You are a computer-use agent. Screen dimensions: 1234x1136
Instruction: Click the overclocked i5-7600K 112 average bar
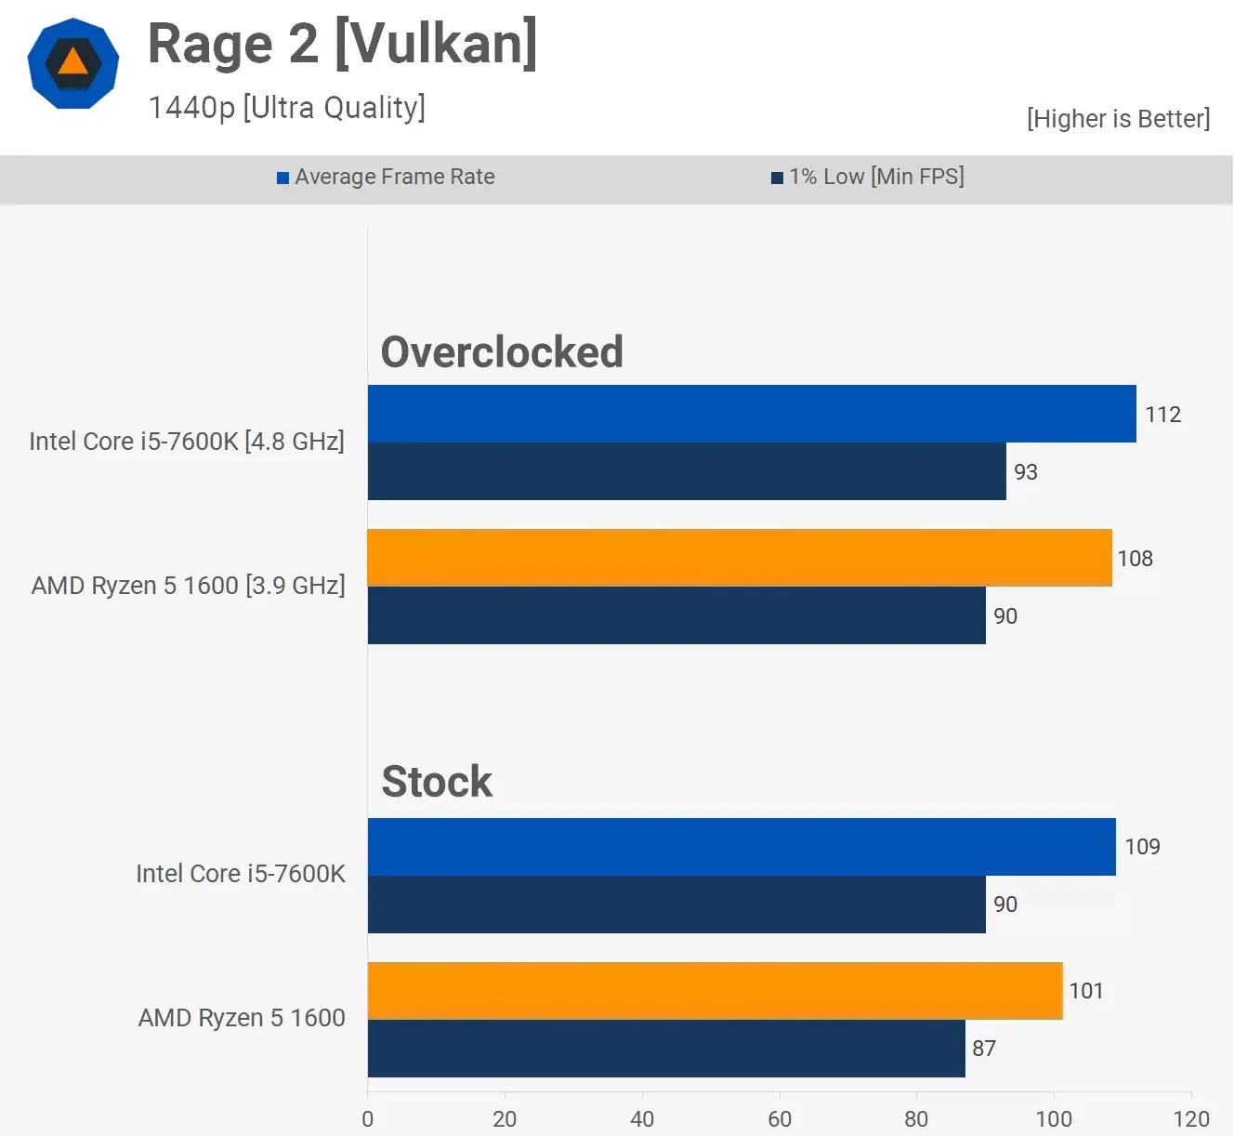pos(751,414)
